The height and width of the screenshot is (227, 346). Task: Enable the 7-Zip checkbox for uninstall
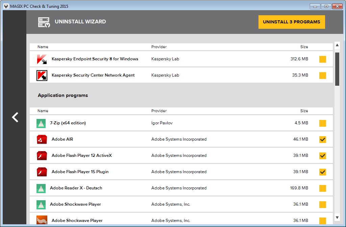coord(322,123)
